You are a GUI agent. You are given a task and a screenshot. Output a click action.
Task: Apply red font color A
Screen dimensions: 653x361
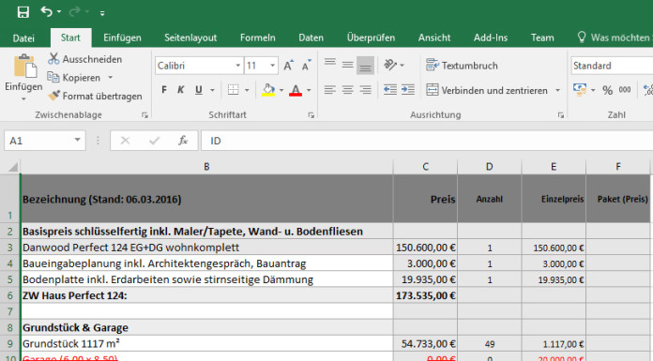296,90
